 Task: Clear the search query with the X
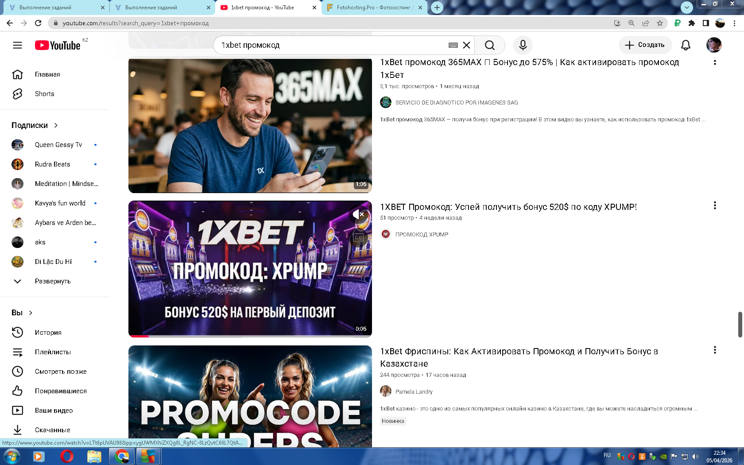click(x=466, y=45)
